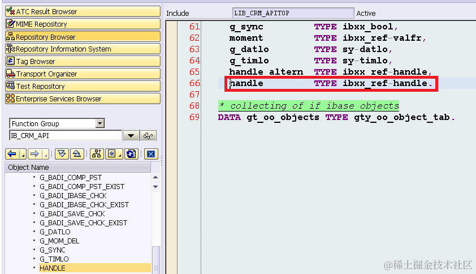This screenshot has width=476, height=274.
Task: Click the collapse all nodes icon
Action: pos(77,154)
